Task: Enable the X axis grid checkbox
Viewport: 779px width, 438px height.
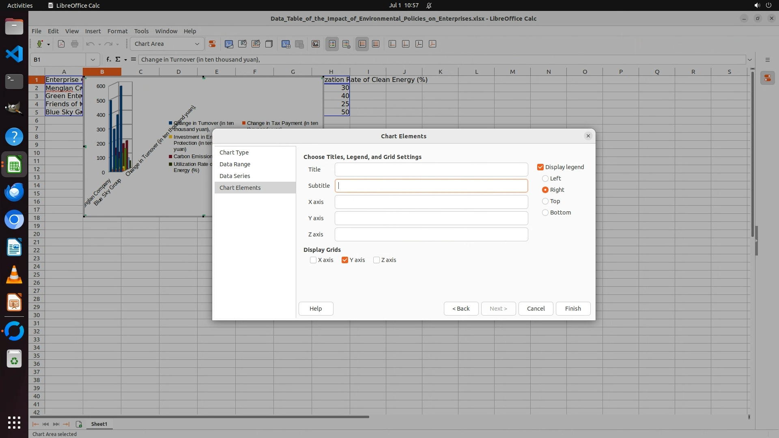Action: [x=313, y=260]
